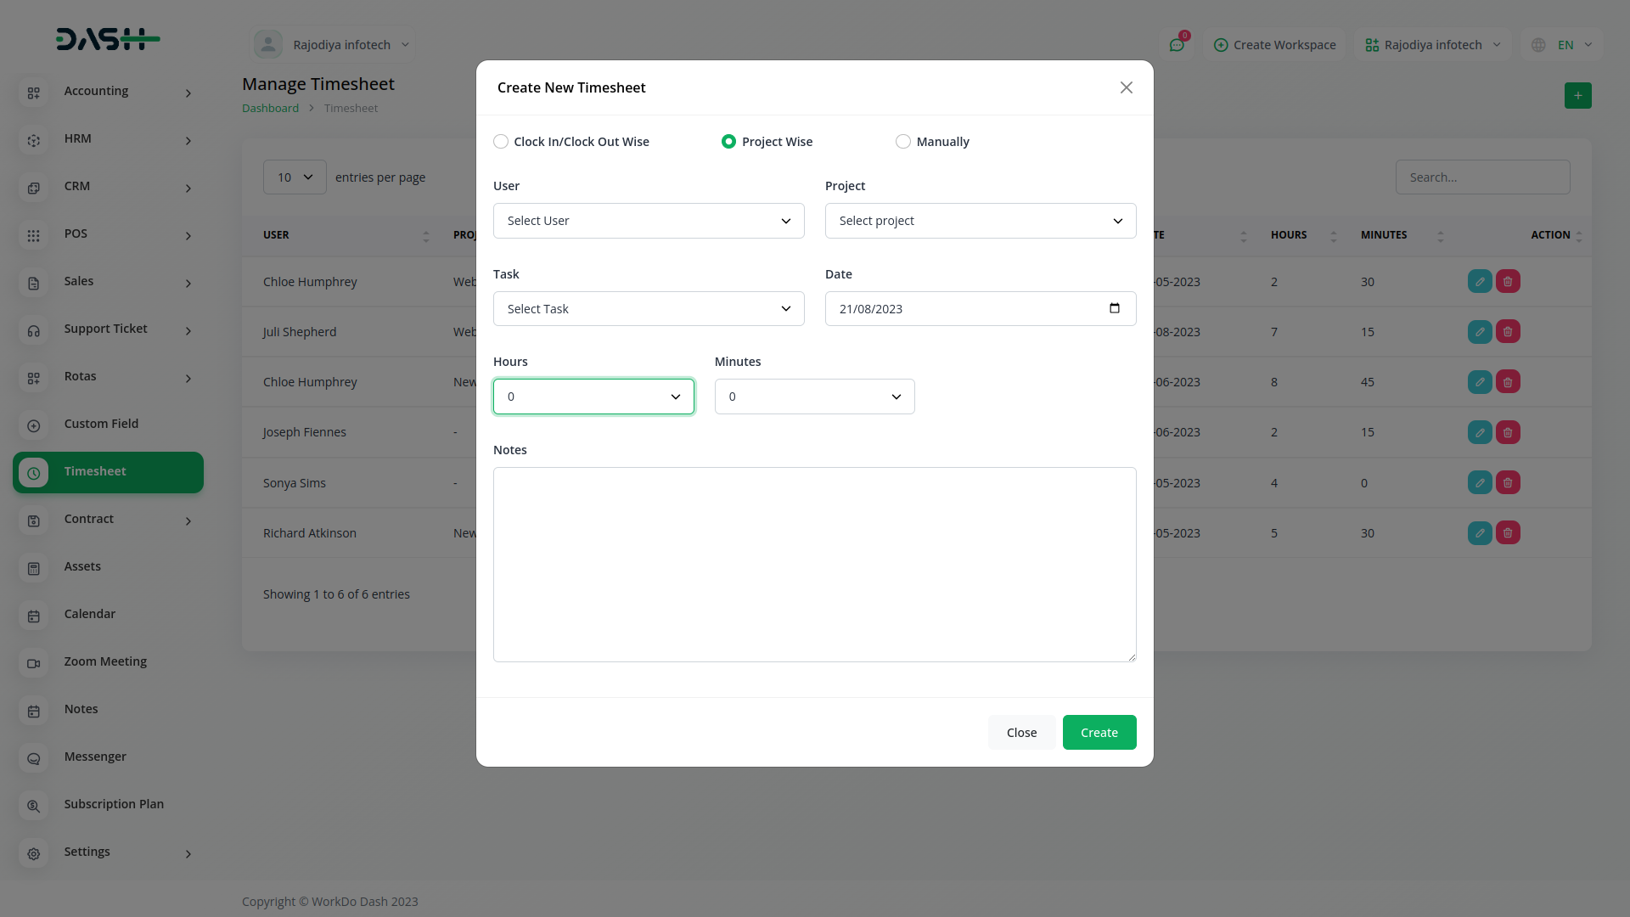The image size is (1630, 917).
Task: Change entries per page using the 10 dropdown
Action: [x=294, y=177]
